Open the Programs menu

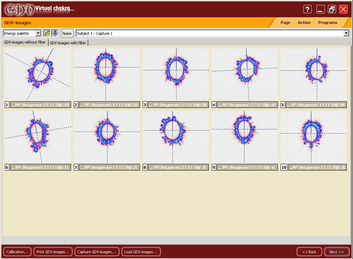327,23
